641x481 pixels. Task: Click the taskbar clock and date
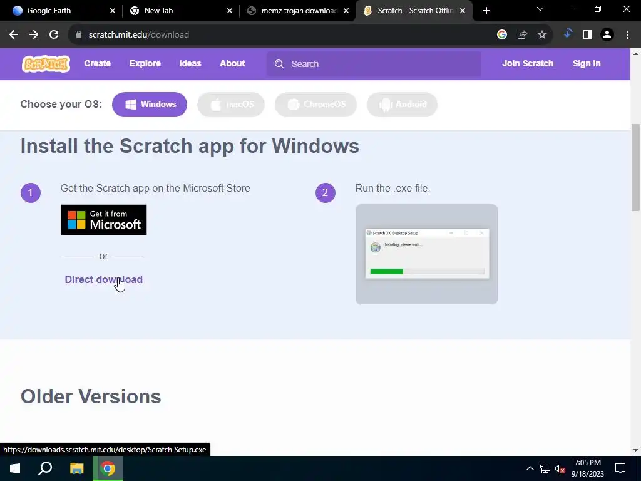tap(587, 468)
